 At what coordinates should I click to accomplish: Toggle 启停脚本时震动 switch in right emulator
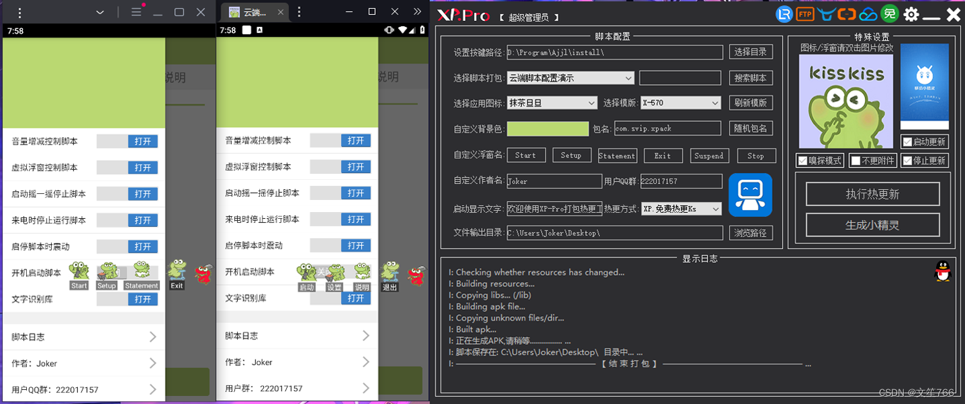click(x=340, y=245)
